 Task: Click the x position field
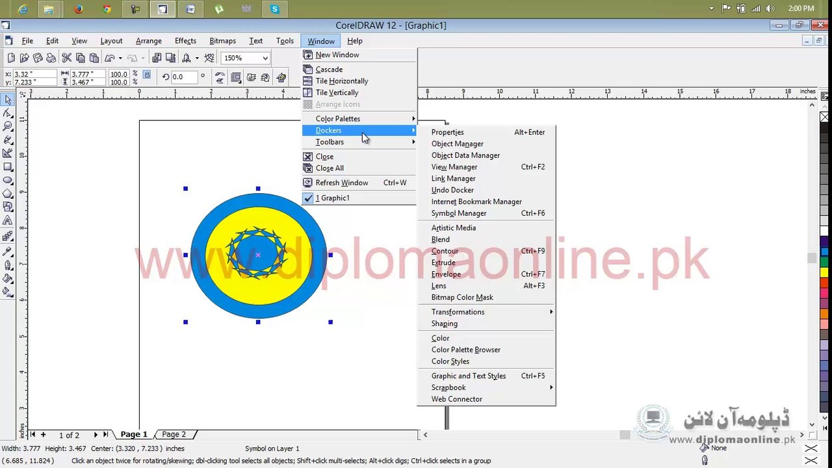click(x=34, y=74)
